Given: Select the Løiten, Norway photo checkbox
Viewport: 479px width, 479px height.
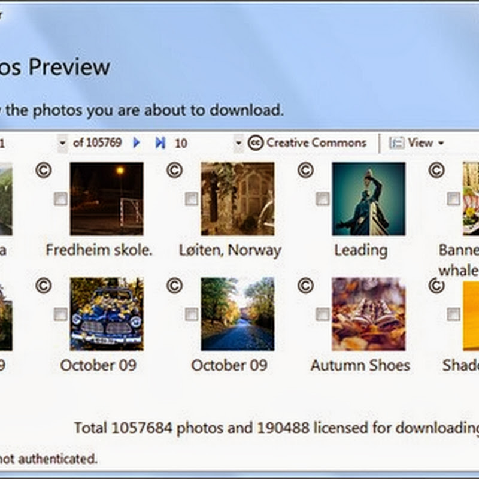Looking at the screenshot, I should tap(192, 199).
